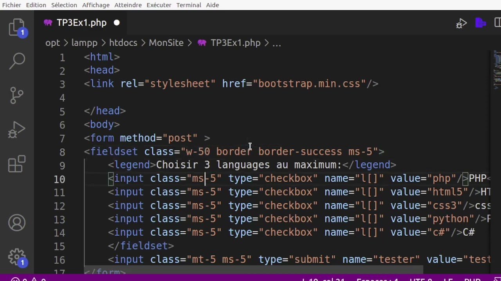Image resolution: width=501 pixels, height=281 pixels.
Task: Click the 'l[]' name on line 13
Action: [369, 219]
